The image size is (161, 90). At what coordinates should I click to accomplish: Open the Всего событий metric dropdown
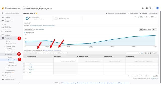(x=29, y=29)
